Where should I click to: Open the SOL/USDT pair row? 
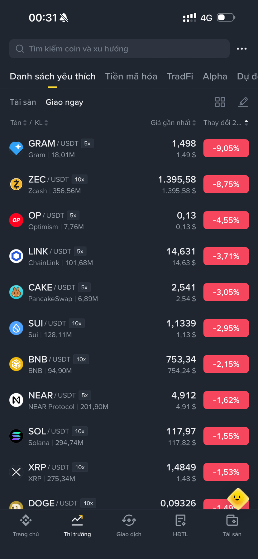[129, 436]
